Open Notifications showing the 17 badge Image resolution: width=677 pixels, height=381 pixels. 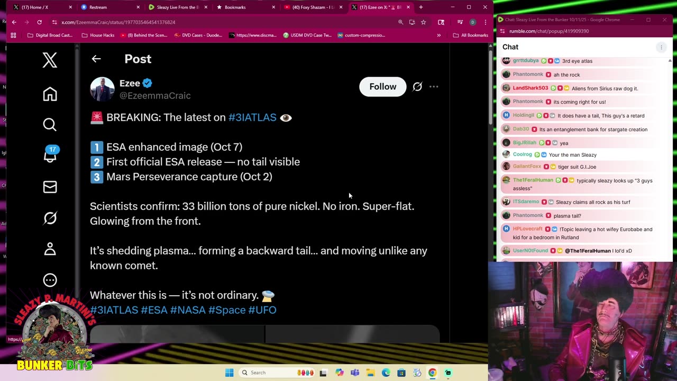click(50, 155)
